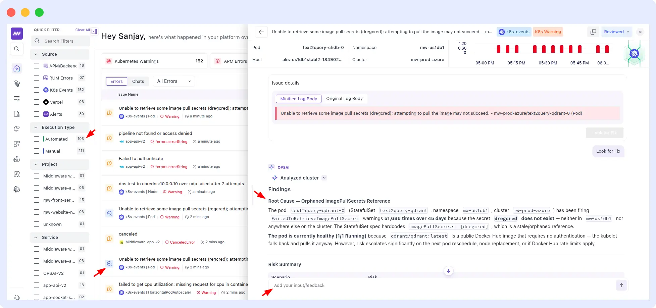Image resolution: width=656 pixels, height=308 pixels.
Task: Open issue 'Failed to authenticate'
Action: click(141, 158)
